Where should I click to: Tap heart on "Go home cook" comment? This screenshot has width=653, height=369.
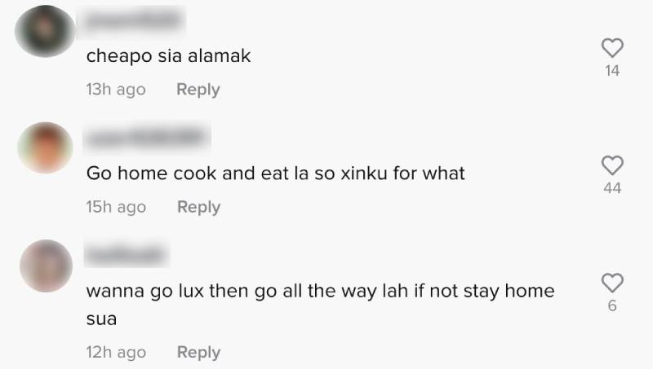612,165
